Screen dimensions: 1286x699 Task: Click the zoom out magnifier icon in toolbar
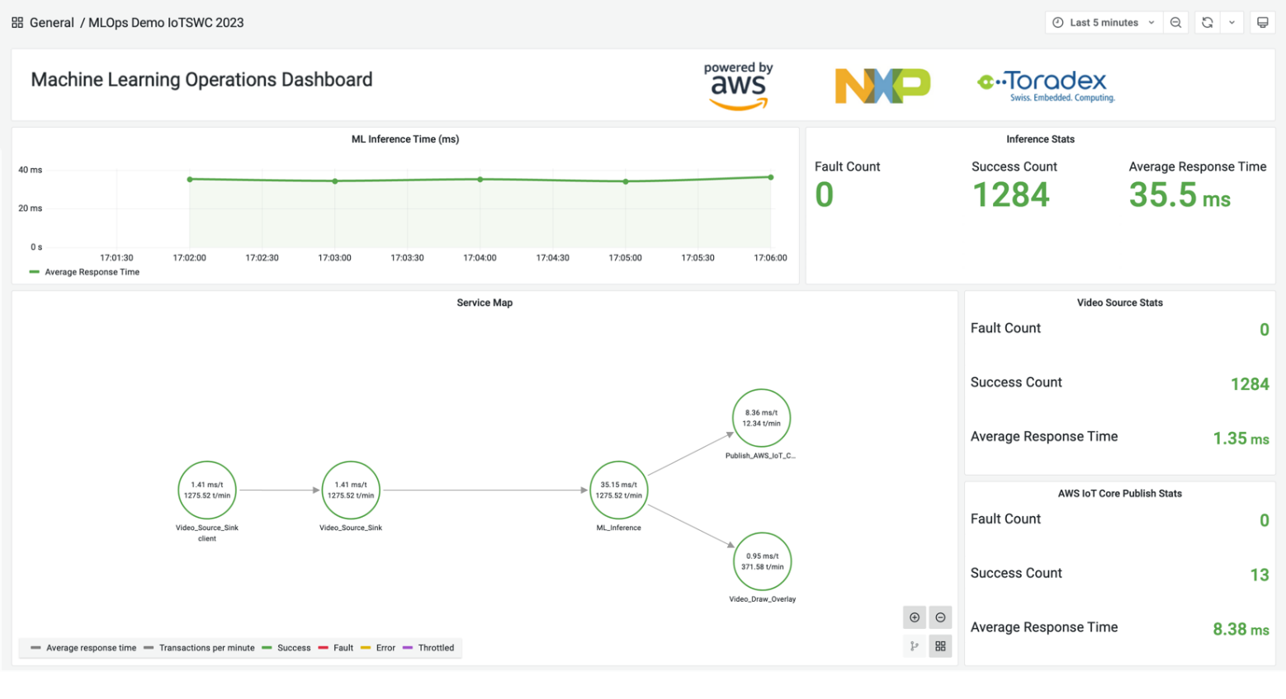click(x=1175, y=22)
